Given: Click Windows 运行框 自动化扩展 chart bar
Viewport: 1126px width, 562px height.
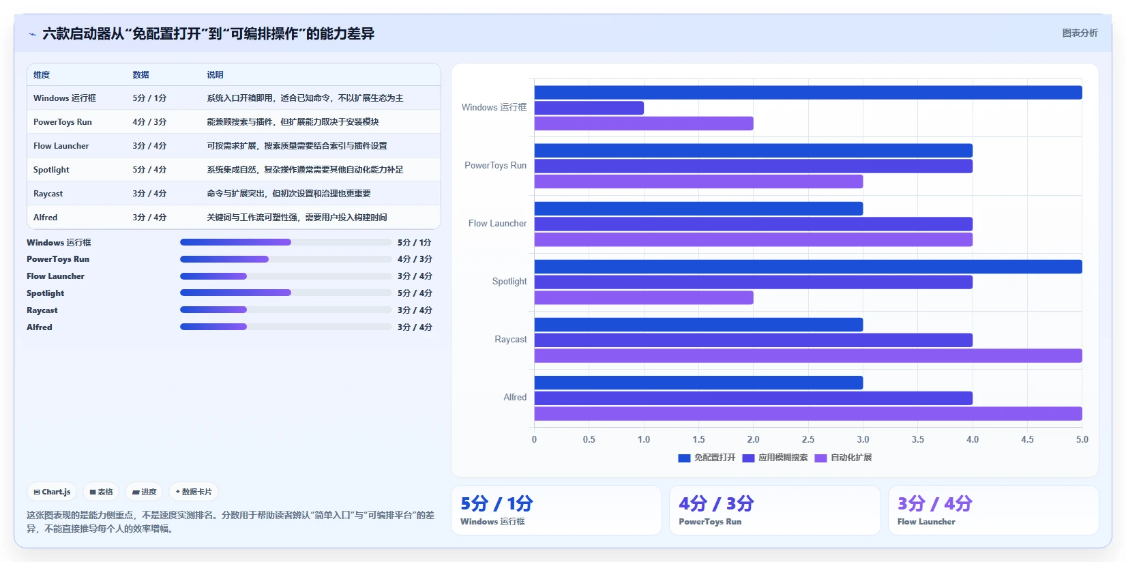Looking at the screenshot, I should (x=644, y=123).
